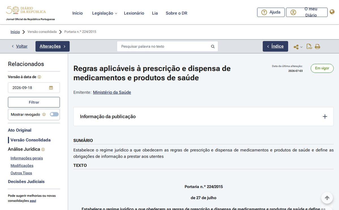
Task: Click info icon beside Versão à data de
Action: 39,77
